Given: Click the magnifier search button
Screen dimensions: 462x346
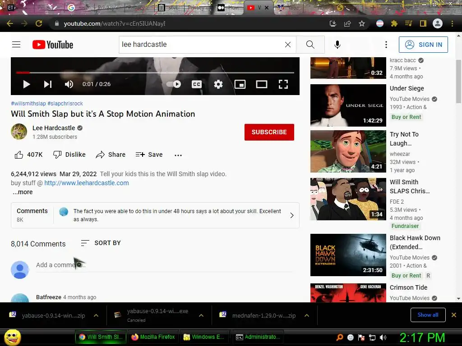Looking at the screenshot, I should [x=310, y=45].
